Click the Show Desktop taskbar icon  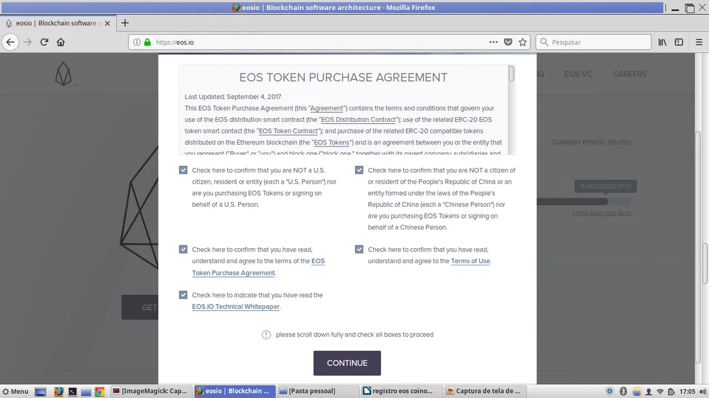pyautogui.click(x=40, y=391)
